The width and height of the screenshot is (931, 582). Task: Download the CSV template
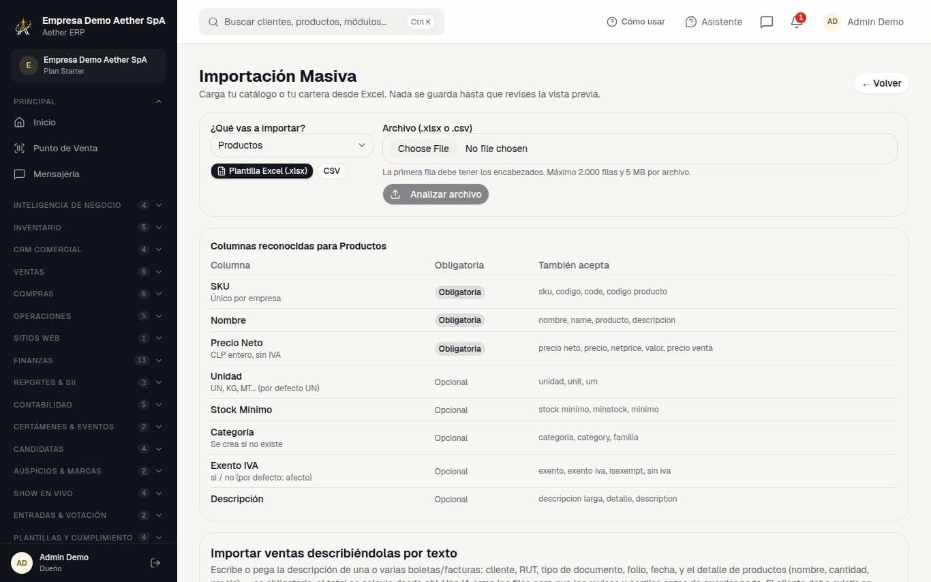tap(332, 171)
